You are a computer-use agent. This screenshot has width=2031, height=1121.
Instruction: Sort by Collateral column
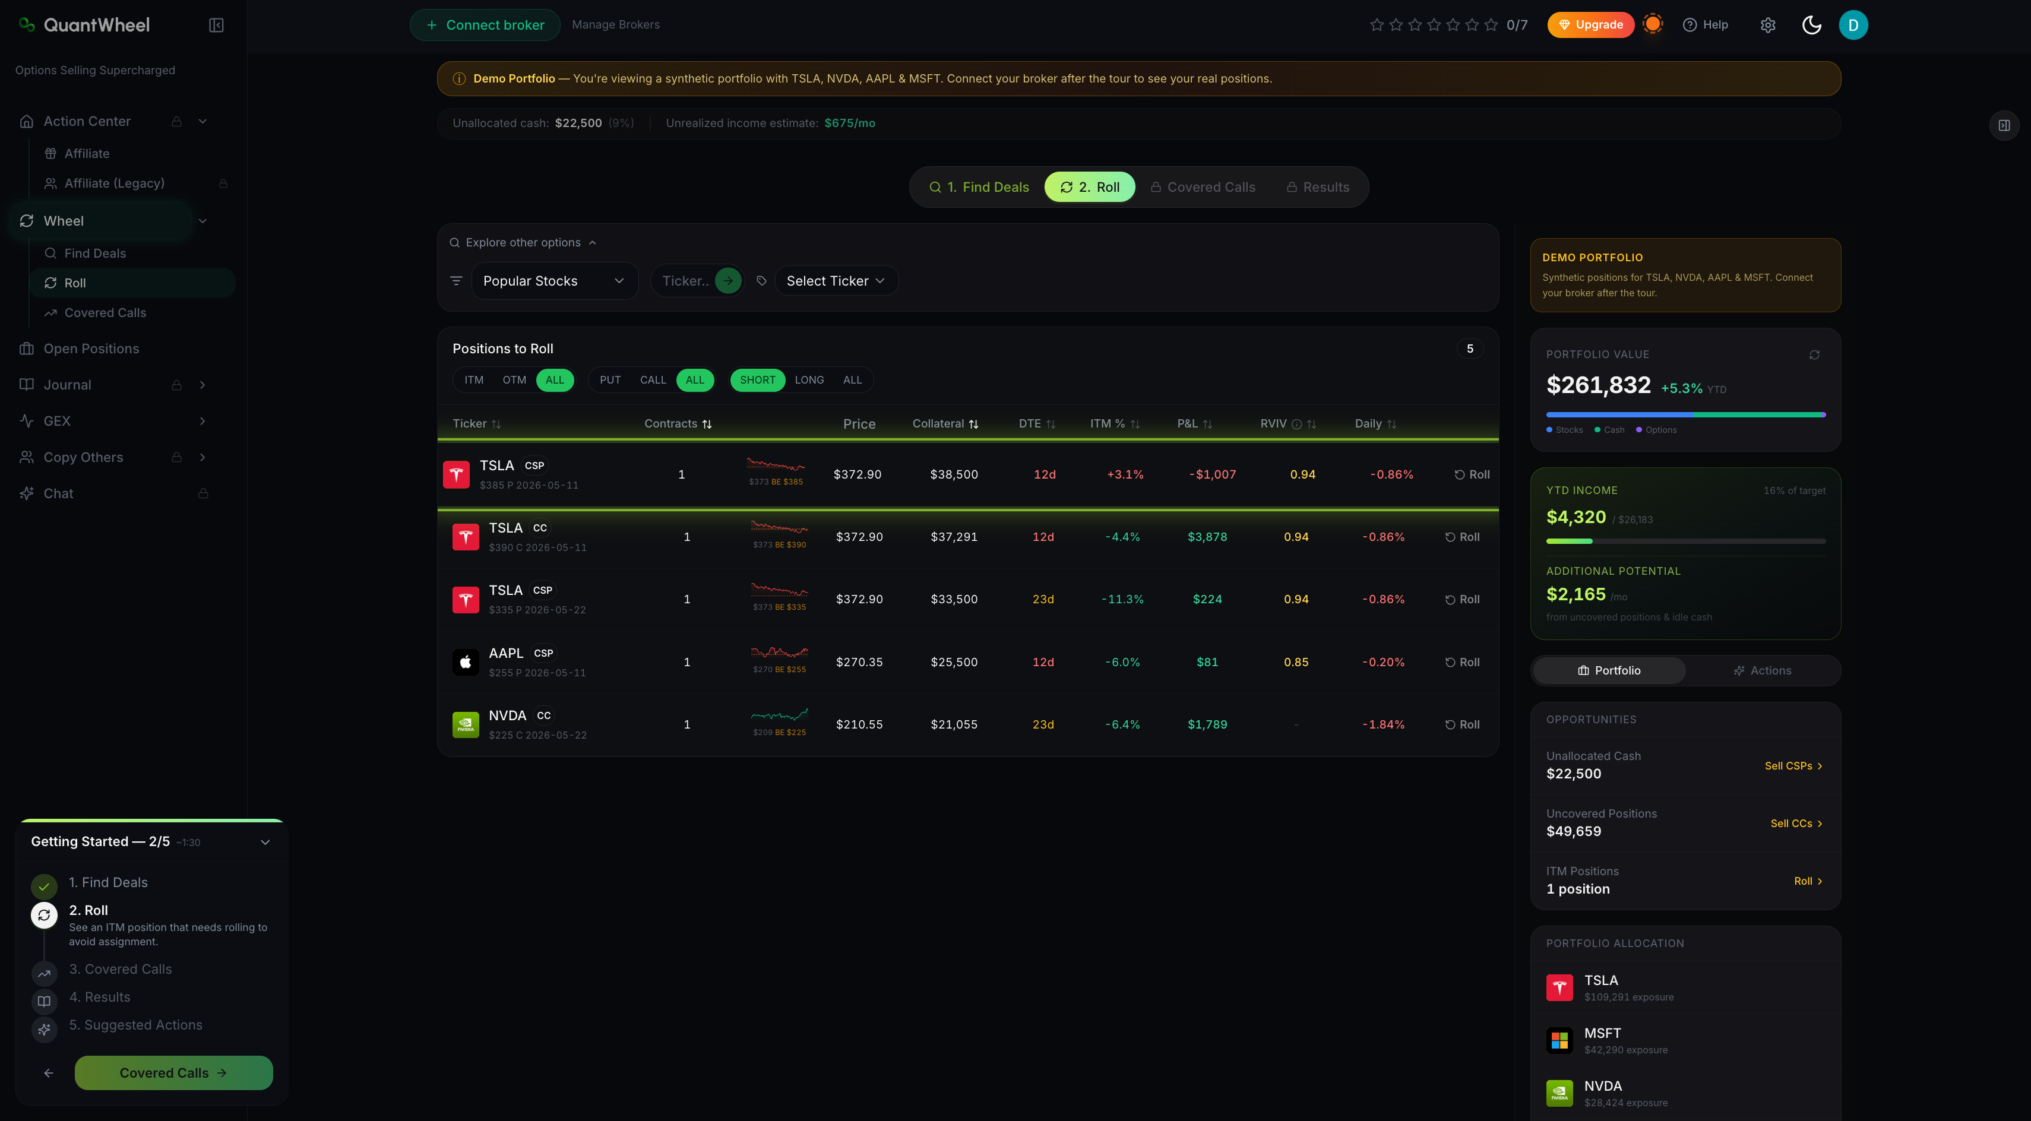(945, 424)
